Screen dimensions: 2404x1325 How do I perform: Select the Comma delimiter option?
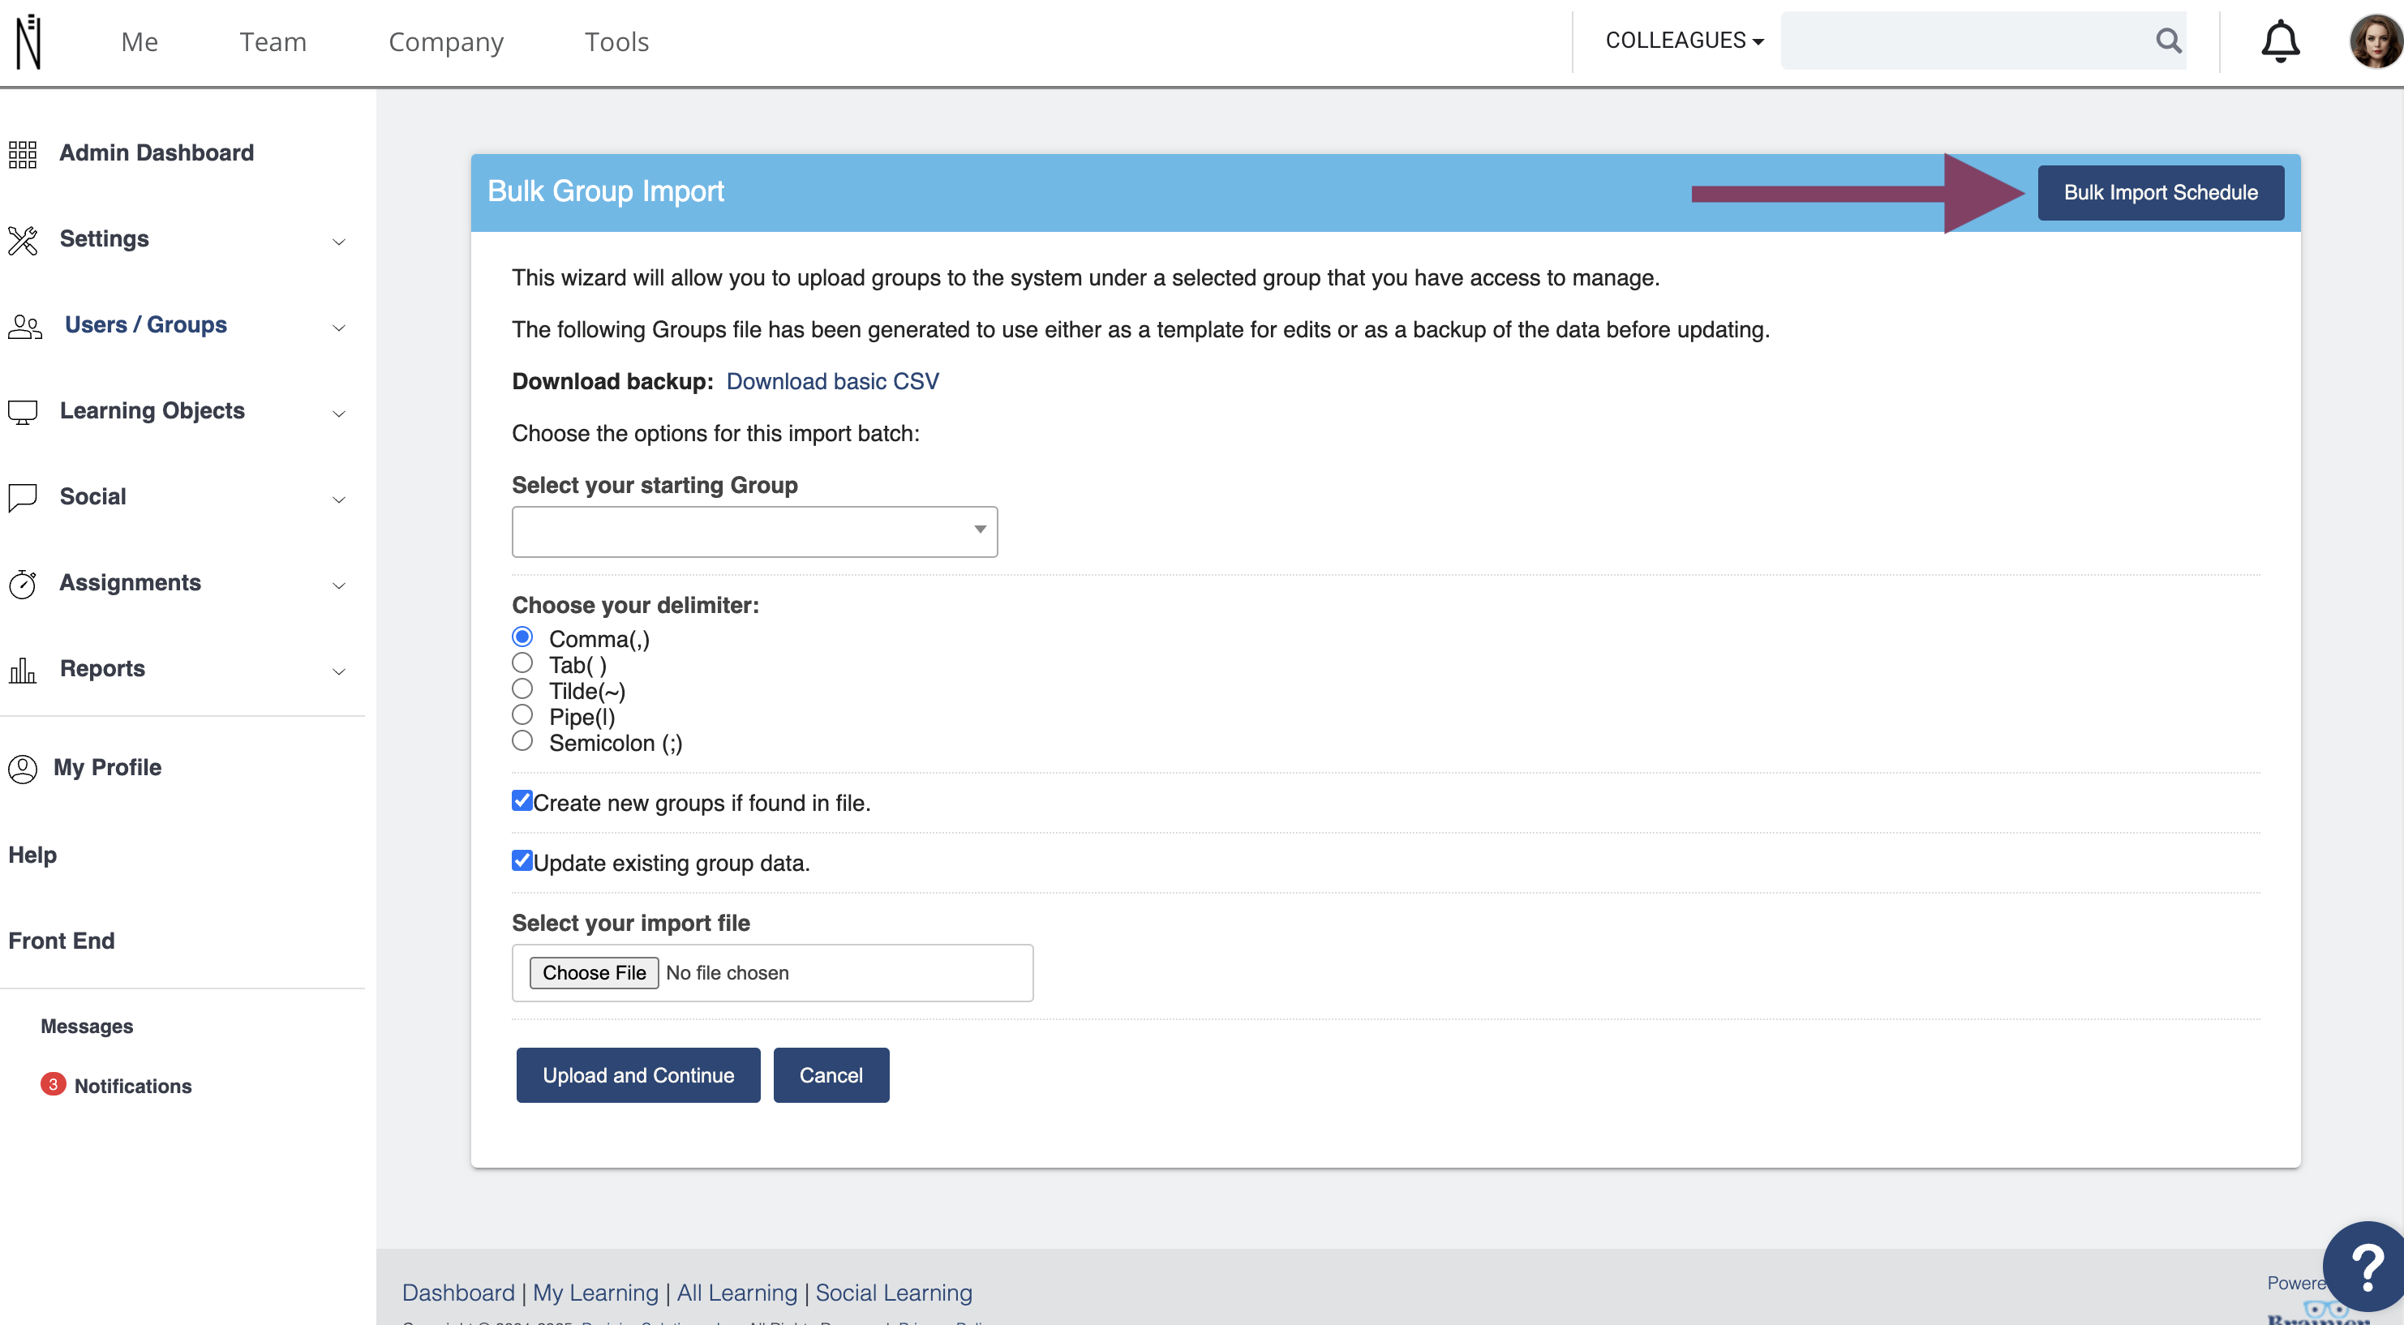pyautogui.click(x=522, y=637)
